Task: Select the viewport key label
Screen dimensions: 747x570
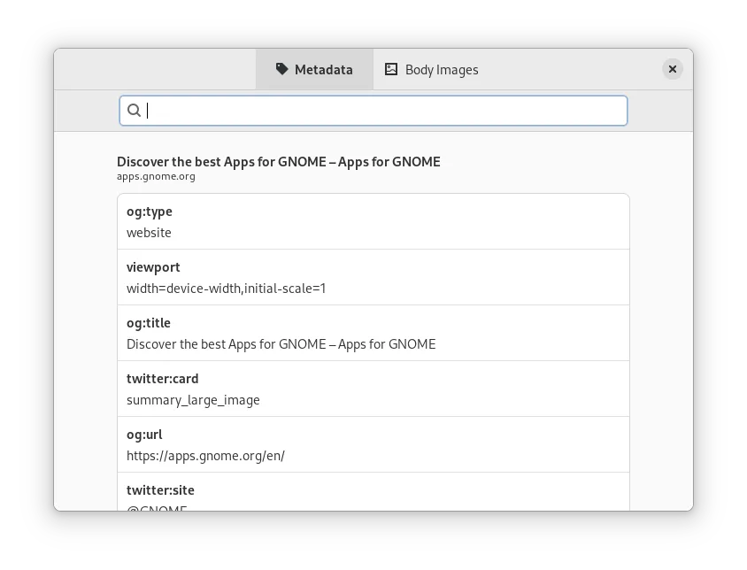Action: 153,267
